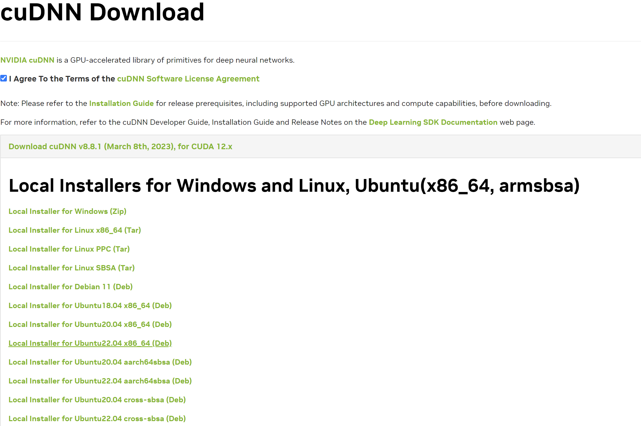
Task: Click the 'I Agree To the Terms' label
Action: 62,79
